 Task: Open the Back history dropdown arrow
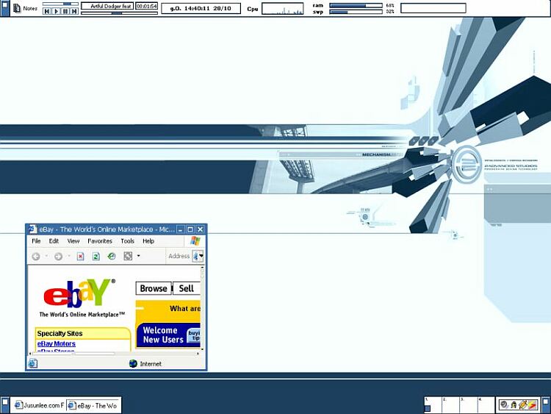tap(46, 256)
